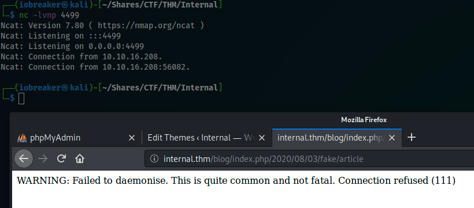Click the terminal cursor at the prompt

[21, 99]
